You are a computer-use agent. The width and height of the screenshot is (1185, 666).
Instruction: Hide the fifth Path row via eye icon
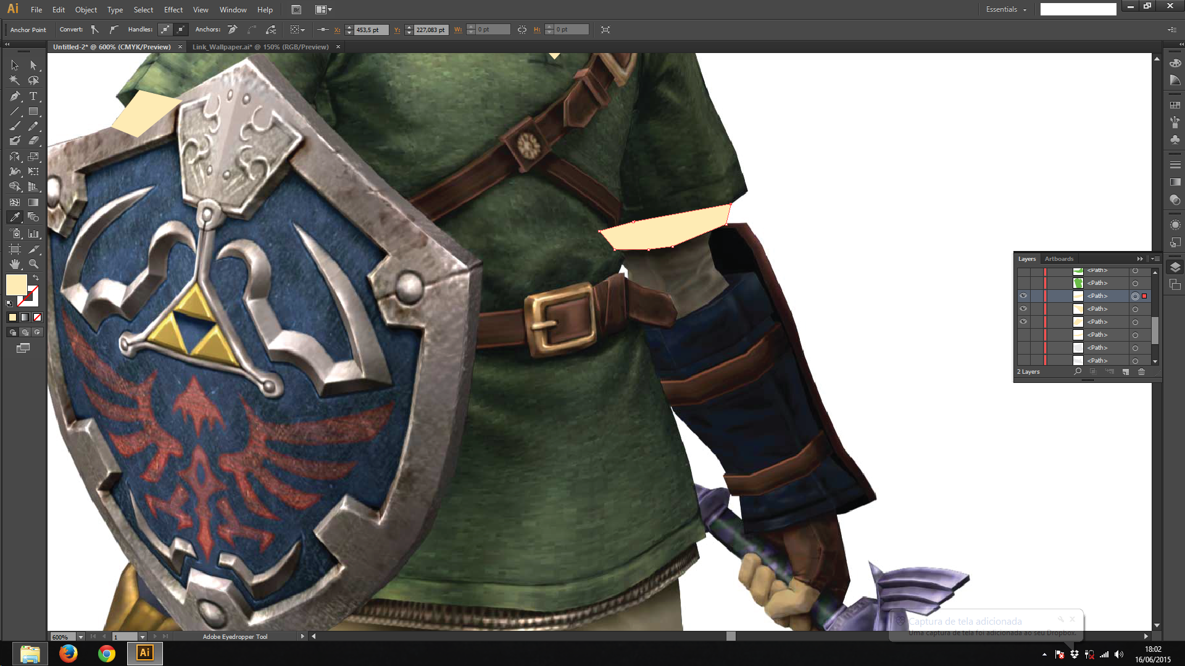click(x=1023, y=322)
